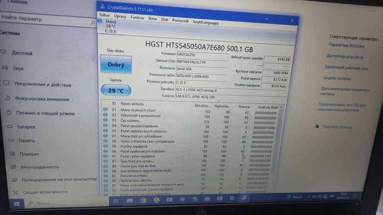The image size is (383, 215).
Task: Open Jazyk(Language) menu
Action: click(x=205, y=22)
